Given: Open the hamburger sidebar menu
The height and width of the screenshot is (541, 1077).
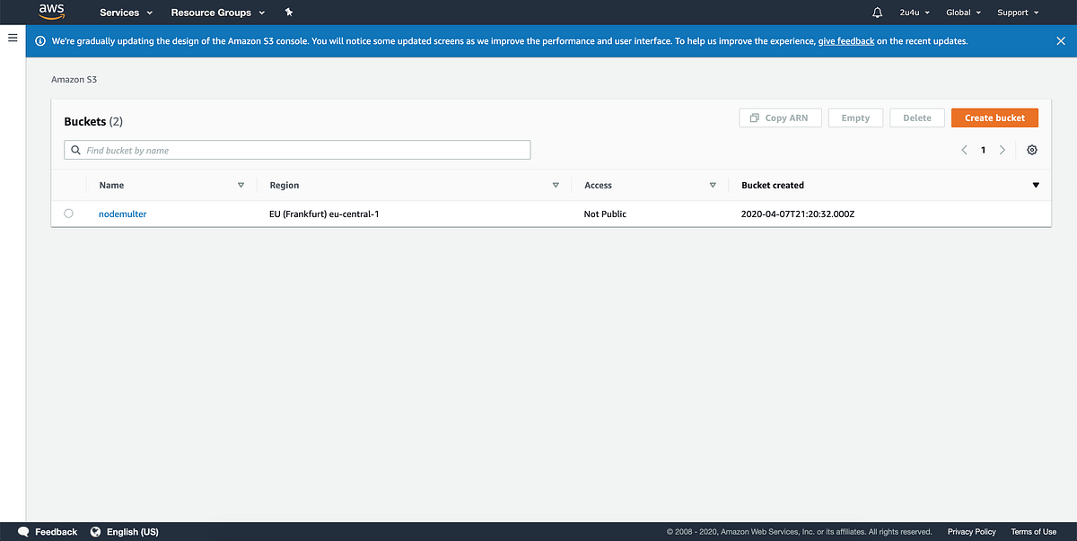Looking at the screenshot, I should (13, 38).
